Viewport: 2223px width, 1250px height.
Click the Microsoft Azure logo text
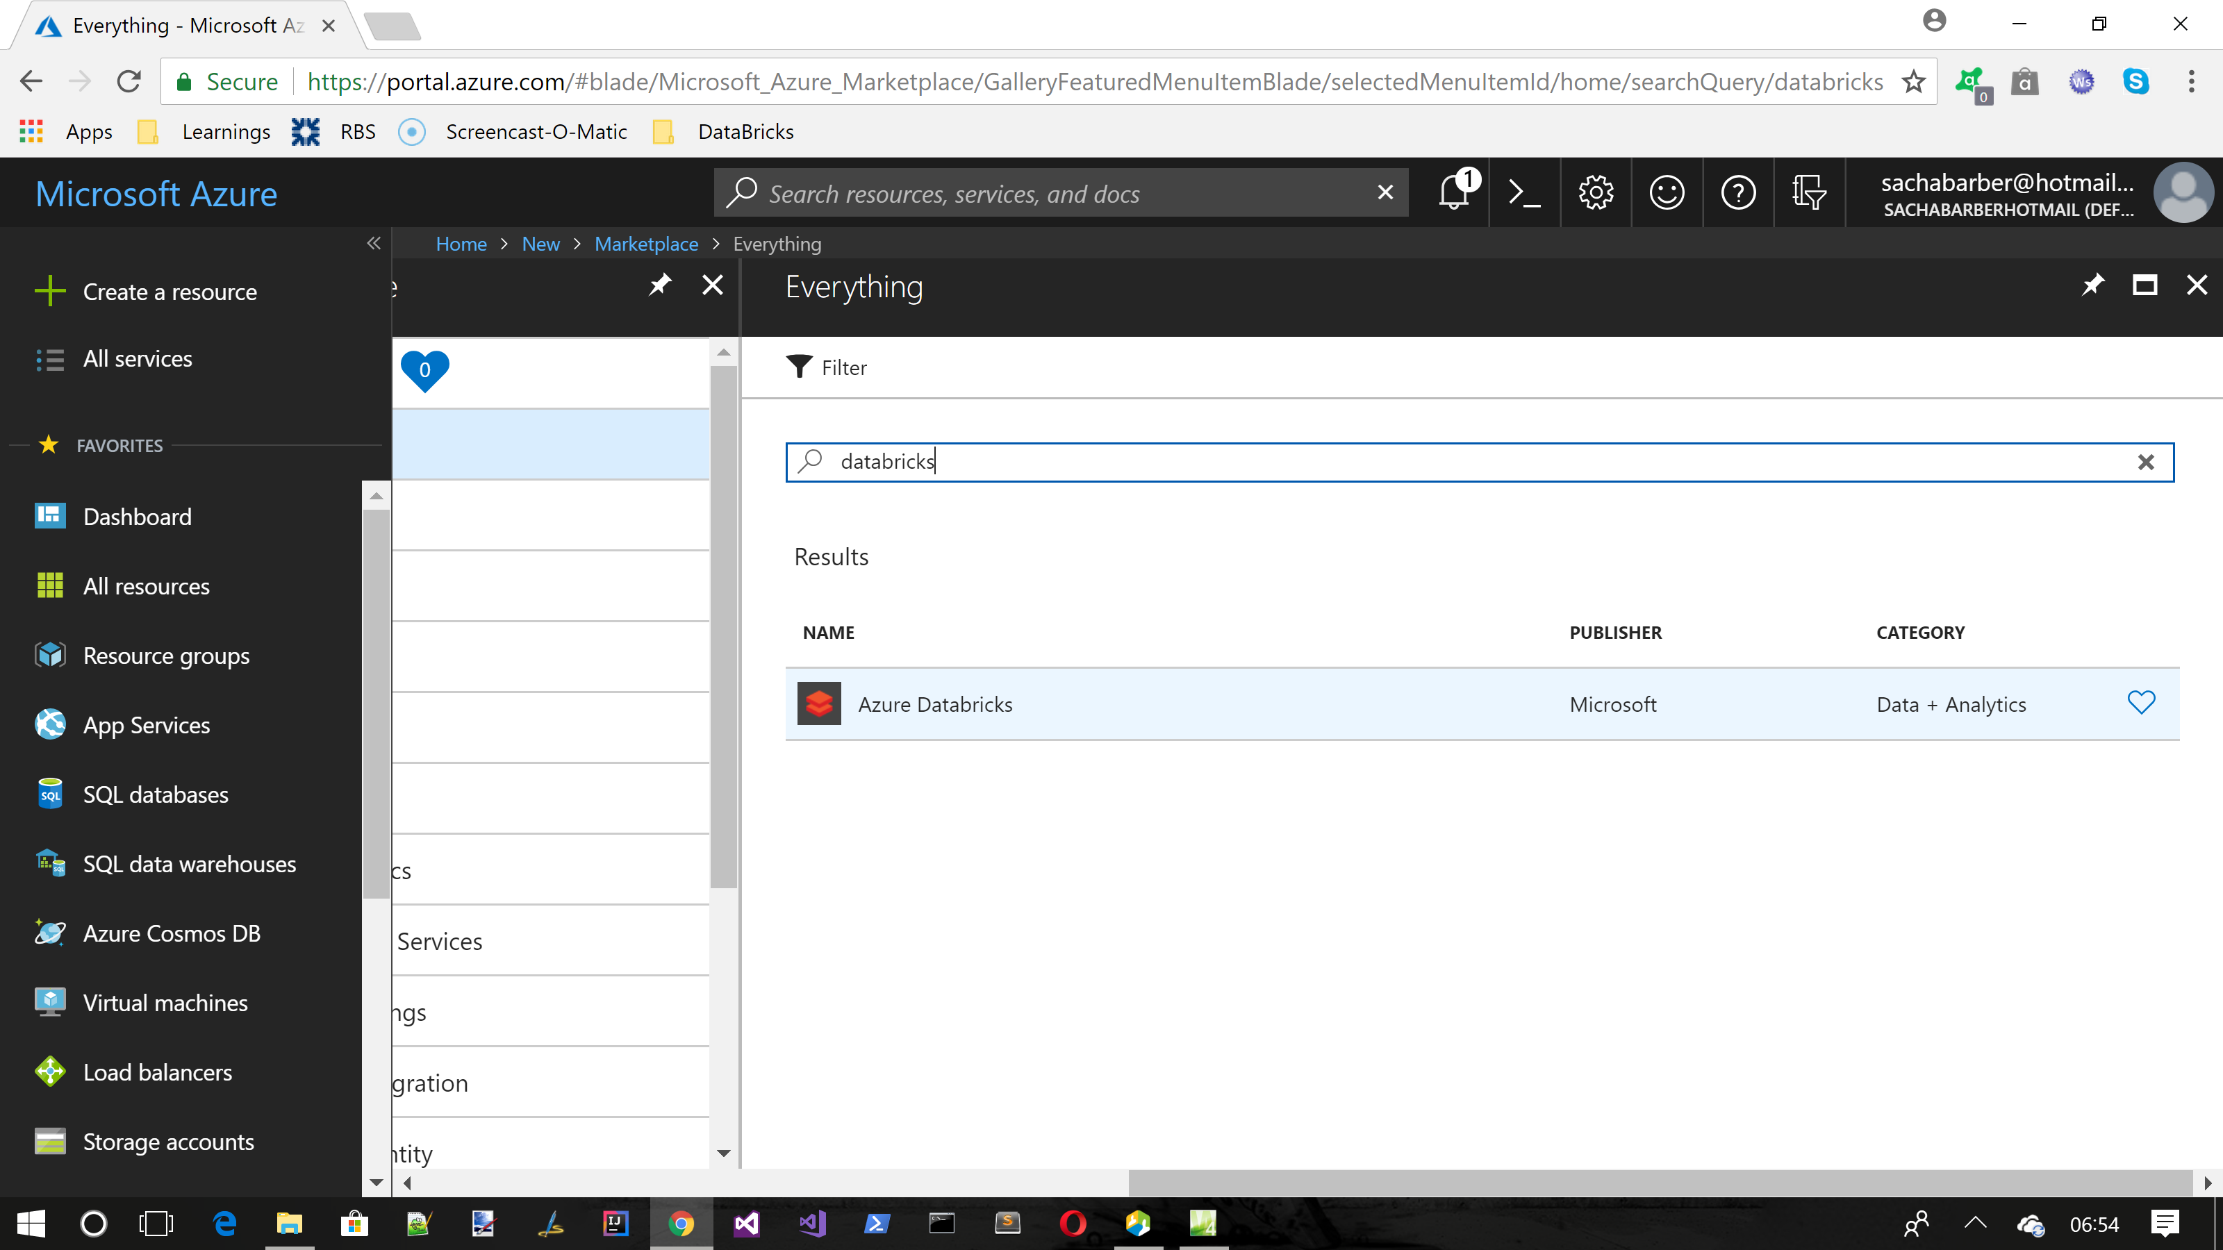[x=156, y=194]
